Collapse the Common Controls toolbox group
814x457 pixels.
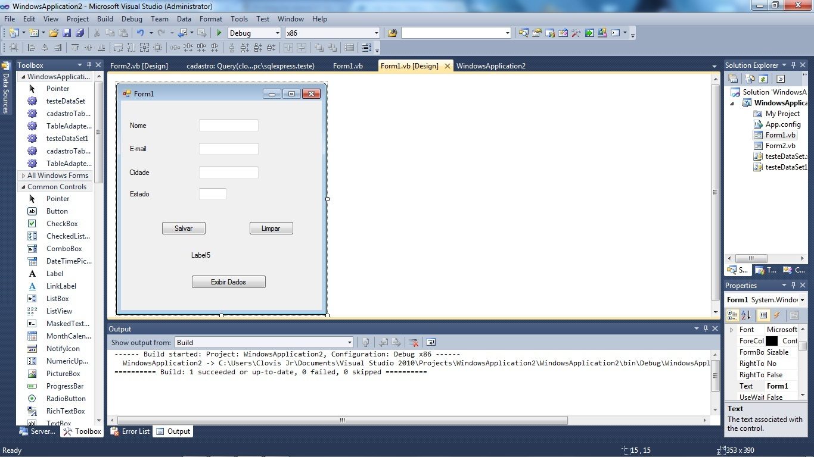(23, 187)
